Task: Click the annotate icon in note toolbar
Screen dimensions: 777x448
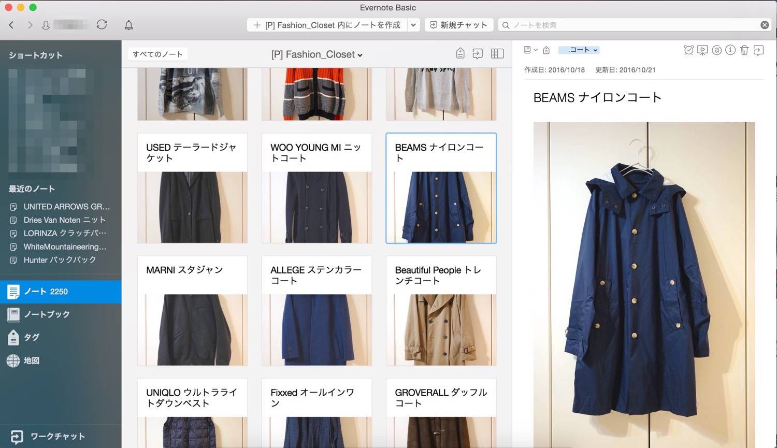Action: pos(716,50)
